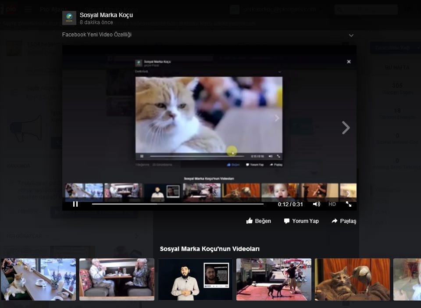Play elderly couple at table video thumbnail
This screenshot has height=308, width=421.
tap(117, 279)
